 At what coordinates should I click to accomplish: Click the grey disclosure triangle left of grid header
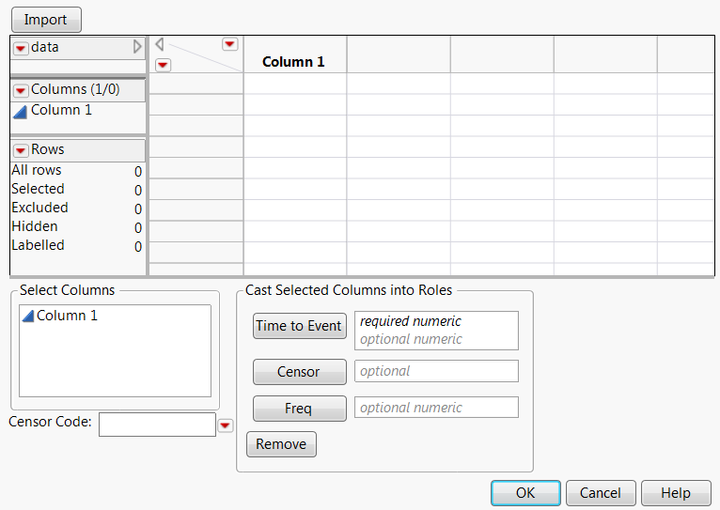pyautogui.click(x=159, y=44)
